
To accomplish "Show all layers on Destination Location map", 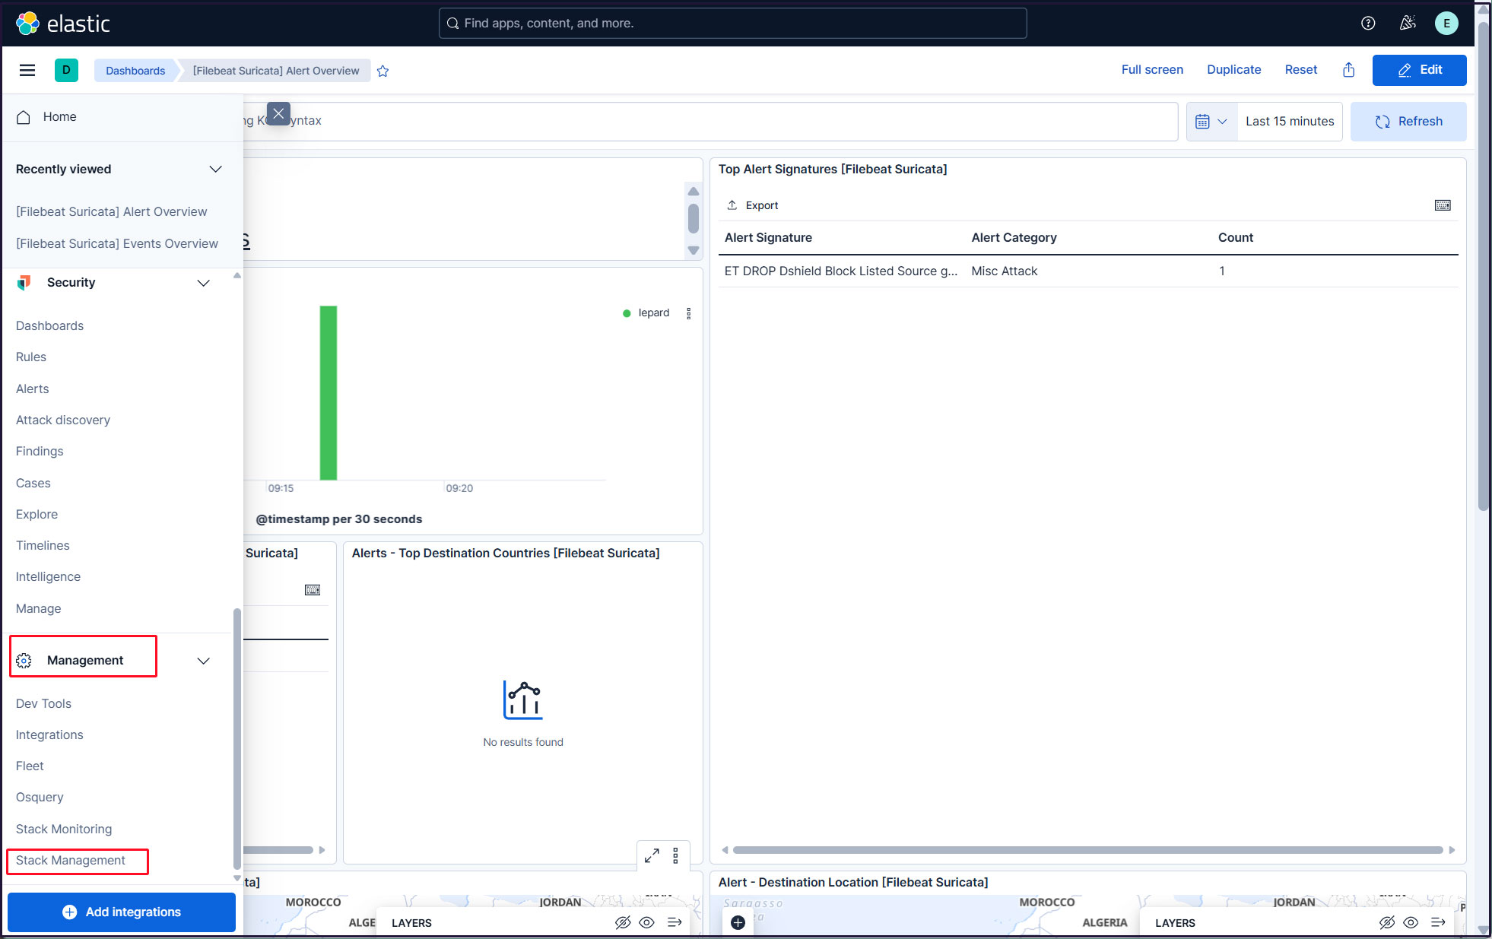I will click(1411, 922).
